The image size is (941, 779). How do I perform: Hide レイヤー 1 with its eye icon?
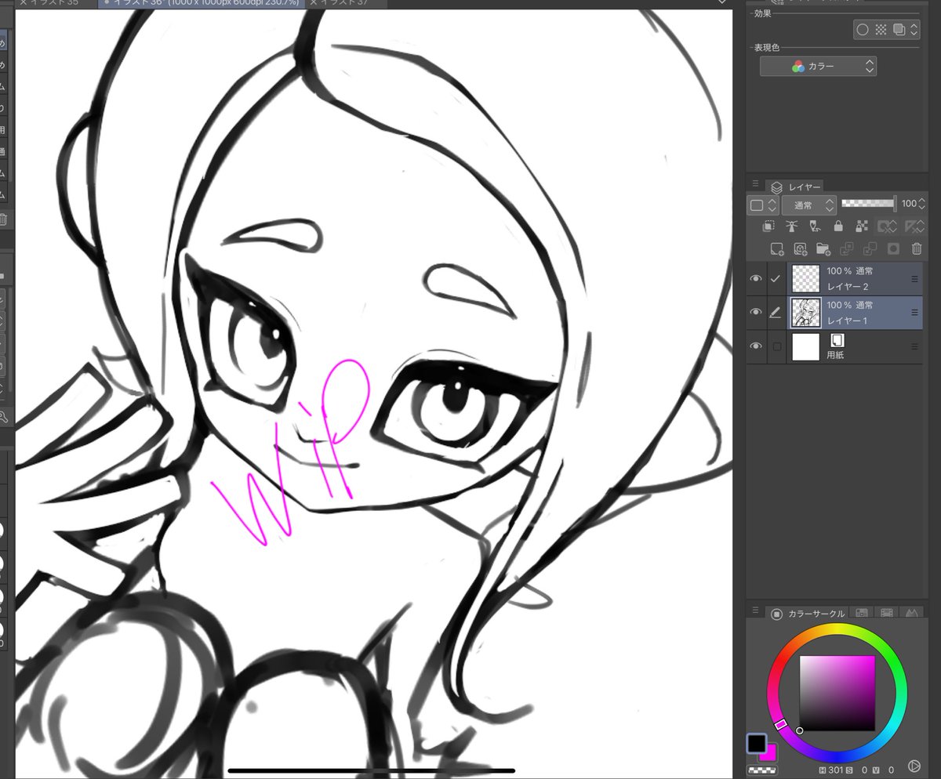point(756,312)
